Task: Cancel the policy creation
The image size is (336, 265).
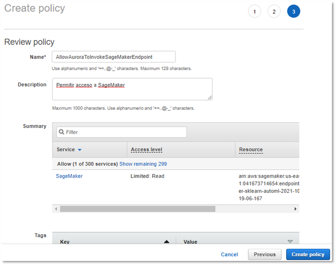Action: coord(230,254)
